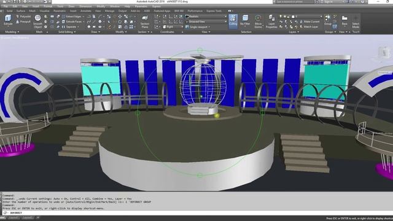The width and height of the screenshot is (393, 221).
Task: Click the Group tool icon
Action: tap(327, 20)
